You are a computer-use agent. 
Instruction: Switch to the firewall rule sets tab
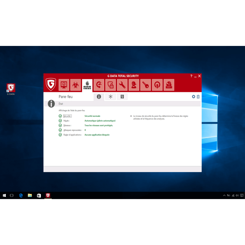122,96
